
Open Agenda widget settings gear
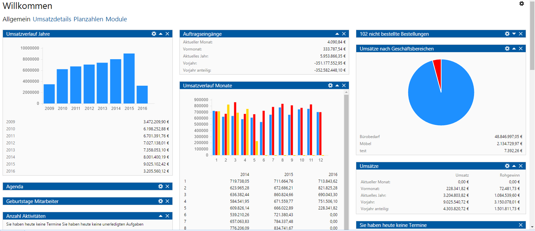pyautogui.click(x=160, y=187)
